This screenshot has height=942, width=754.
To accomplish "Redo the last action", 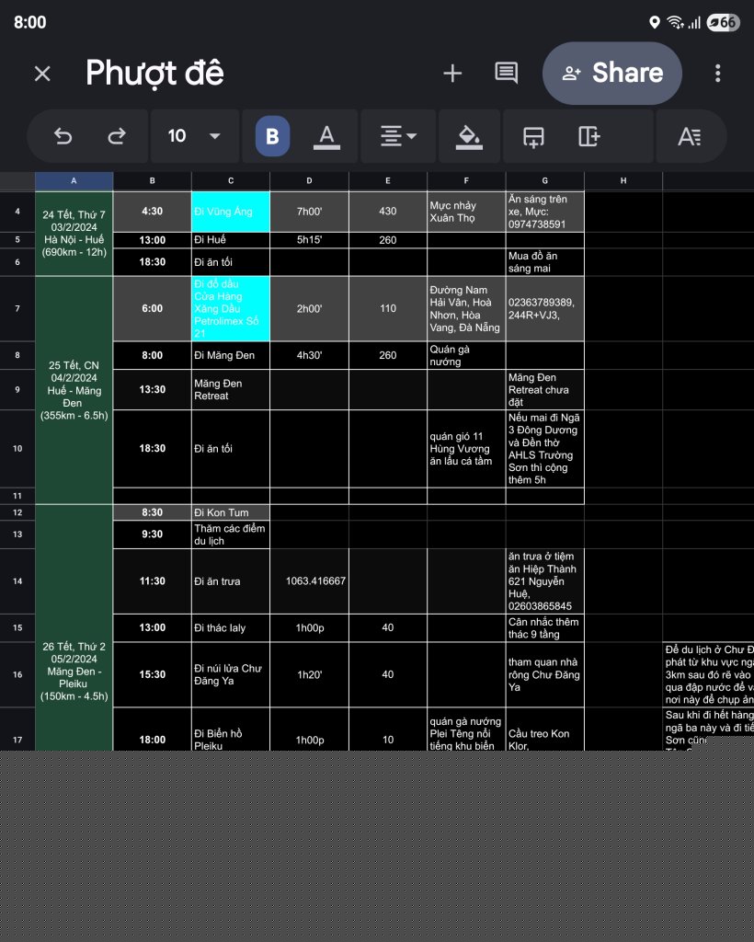I will point(117,136).
